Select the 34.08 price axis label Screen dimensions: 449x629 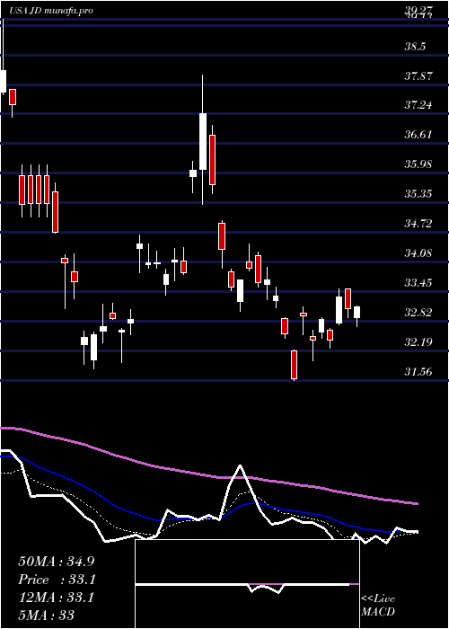(418, 253)
